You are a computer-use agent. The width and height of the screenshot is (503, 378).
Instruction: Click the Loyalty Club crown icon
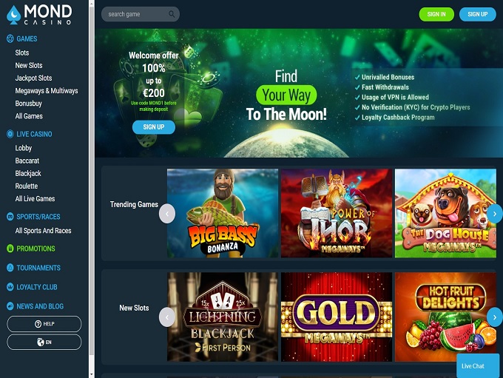coord(10,287)
